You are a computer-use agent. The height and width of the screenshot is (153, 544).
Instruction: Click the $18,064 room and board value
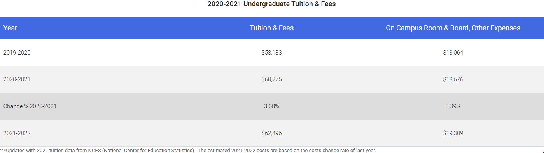click(x=453, y=53)
